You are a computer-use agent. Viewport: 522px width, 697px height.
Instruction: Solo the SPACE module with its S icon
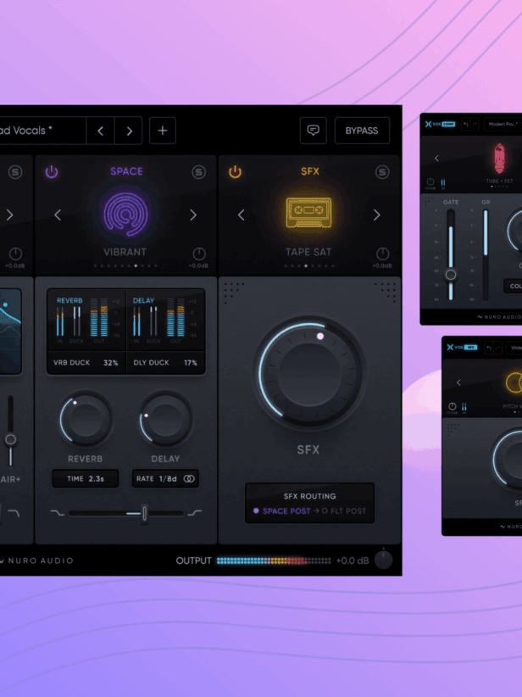coord(198,172)
